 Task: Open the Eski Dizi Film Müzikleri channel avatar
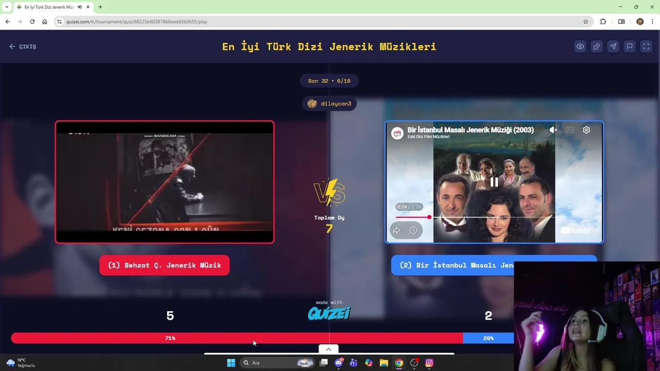(x=397, y=133)
